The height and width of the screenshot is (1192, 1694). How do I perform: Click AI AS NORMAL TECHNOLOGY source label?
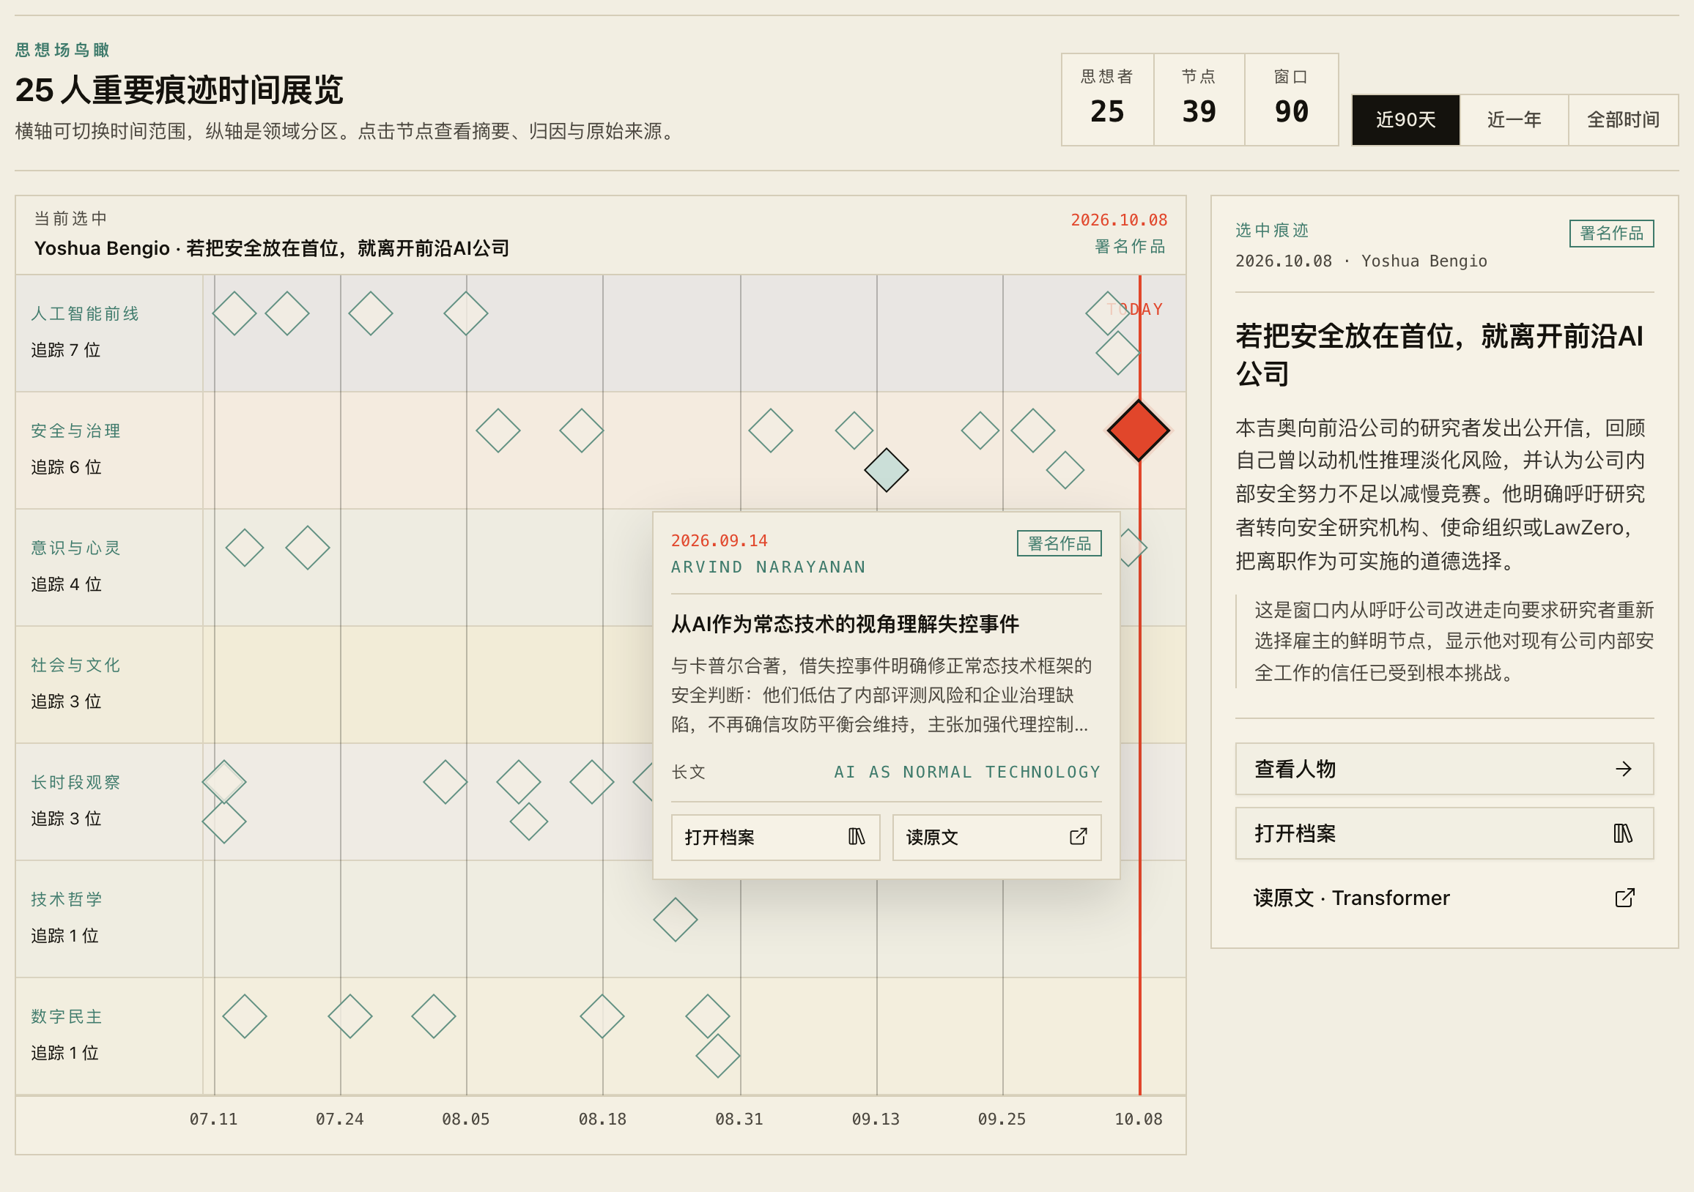(x=967, y=772)
